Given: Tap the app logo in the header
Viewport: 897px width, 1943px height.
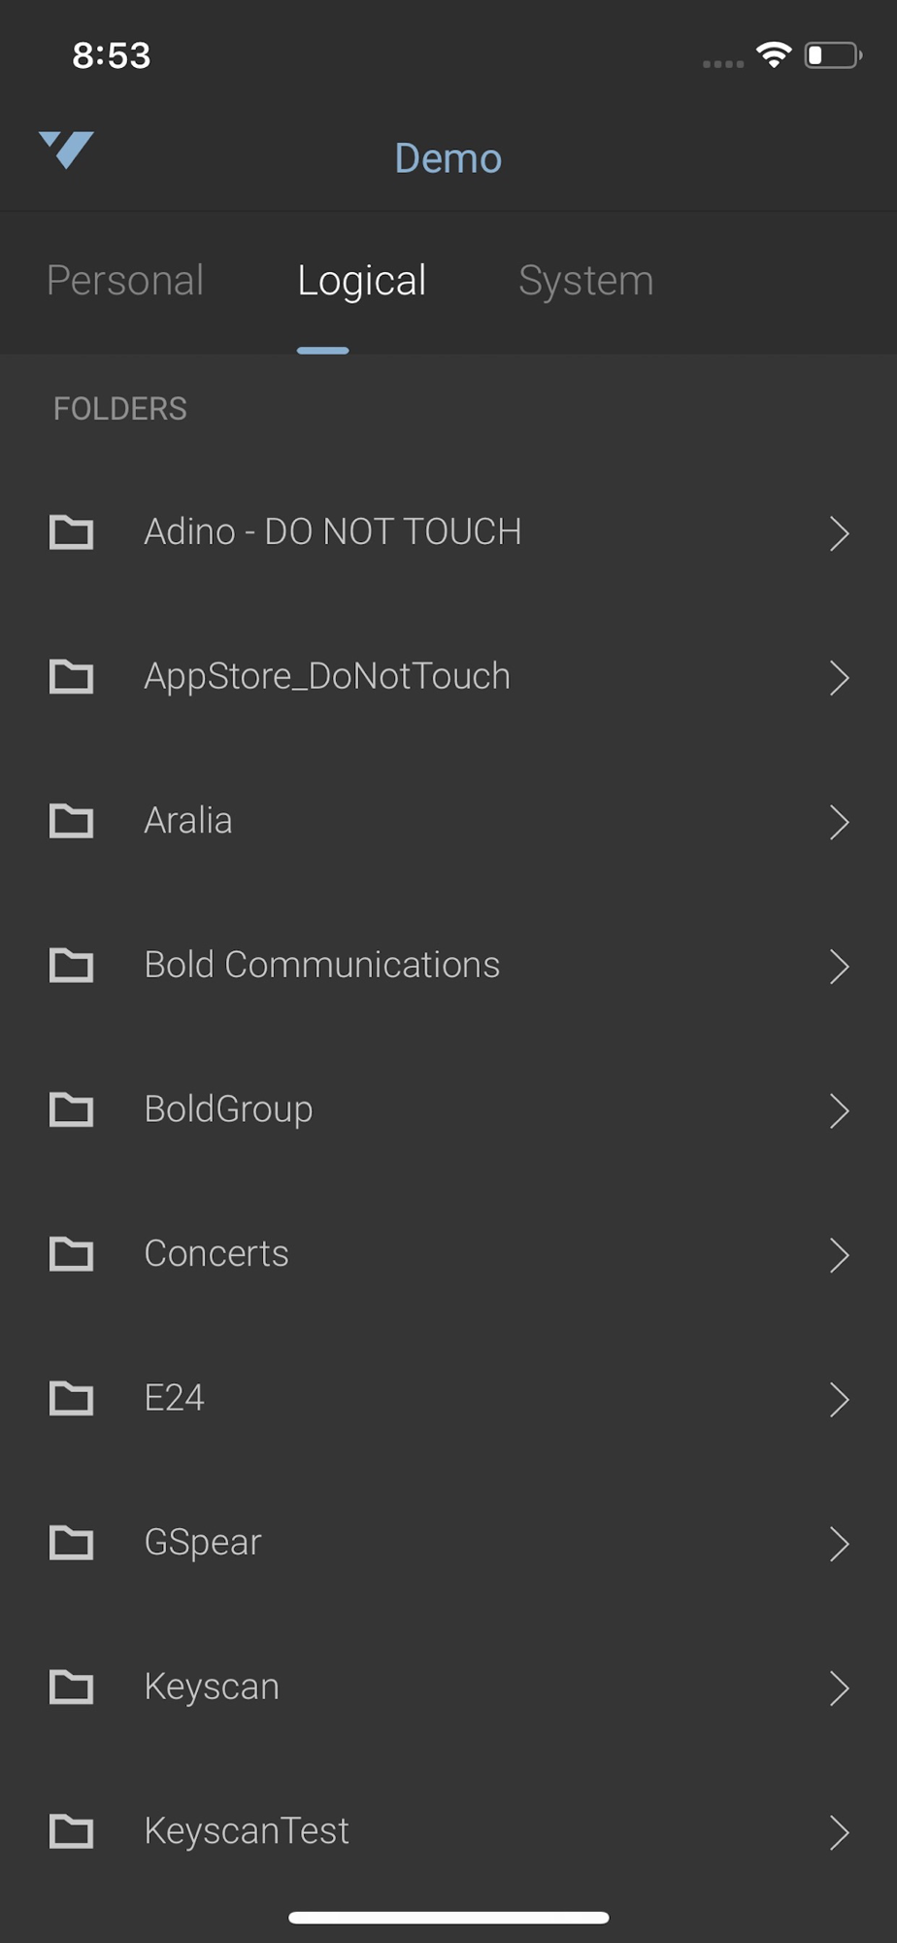Looking at the screenshot, I should [66, 150].
